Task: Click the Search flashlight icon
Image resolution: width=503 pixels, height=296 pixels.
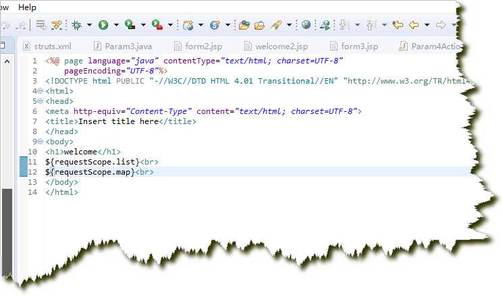Action: tap(276, 25)
